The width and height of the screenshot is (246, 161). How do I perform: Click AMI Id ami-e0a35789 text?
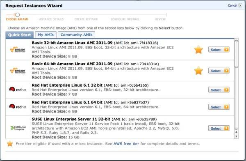click(x=134, y=120)
